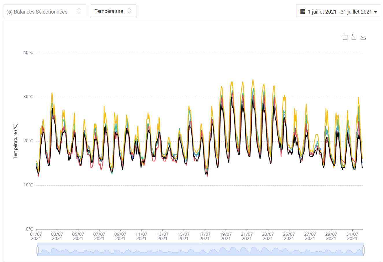Image resolution: width=383 pixels, height=262 pixels.
Task: Click the 17/07 2021 date label
Action: [205, 236]
